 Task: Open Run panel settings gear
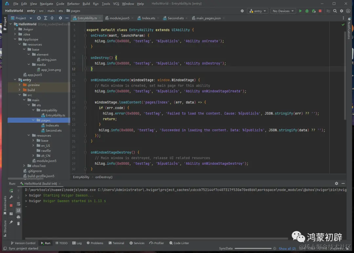coord(336,183)
